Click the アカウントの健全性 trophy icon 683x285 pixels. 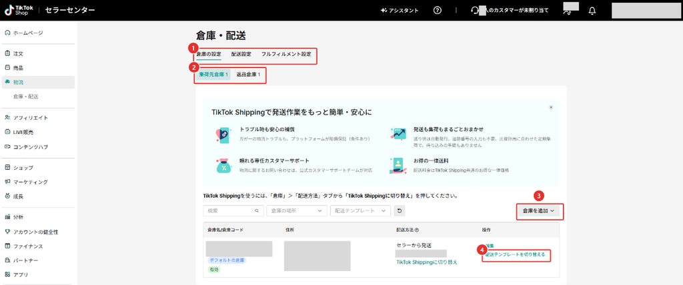(7, 232)
